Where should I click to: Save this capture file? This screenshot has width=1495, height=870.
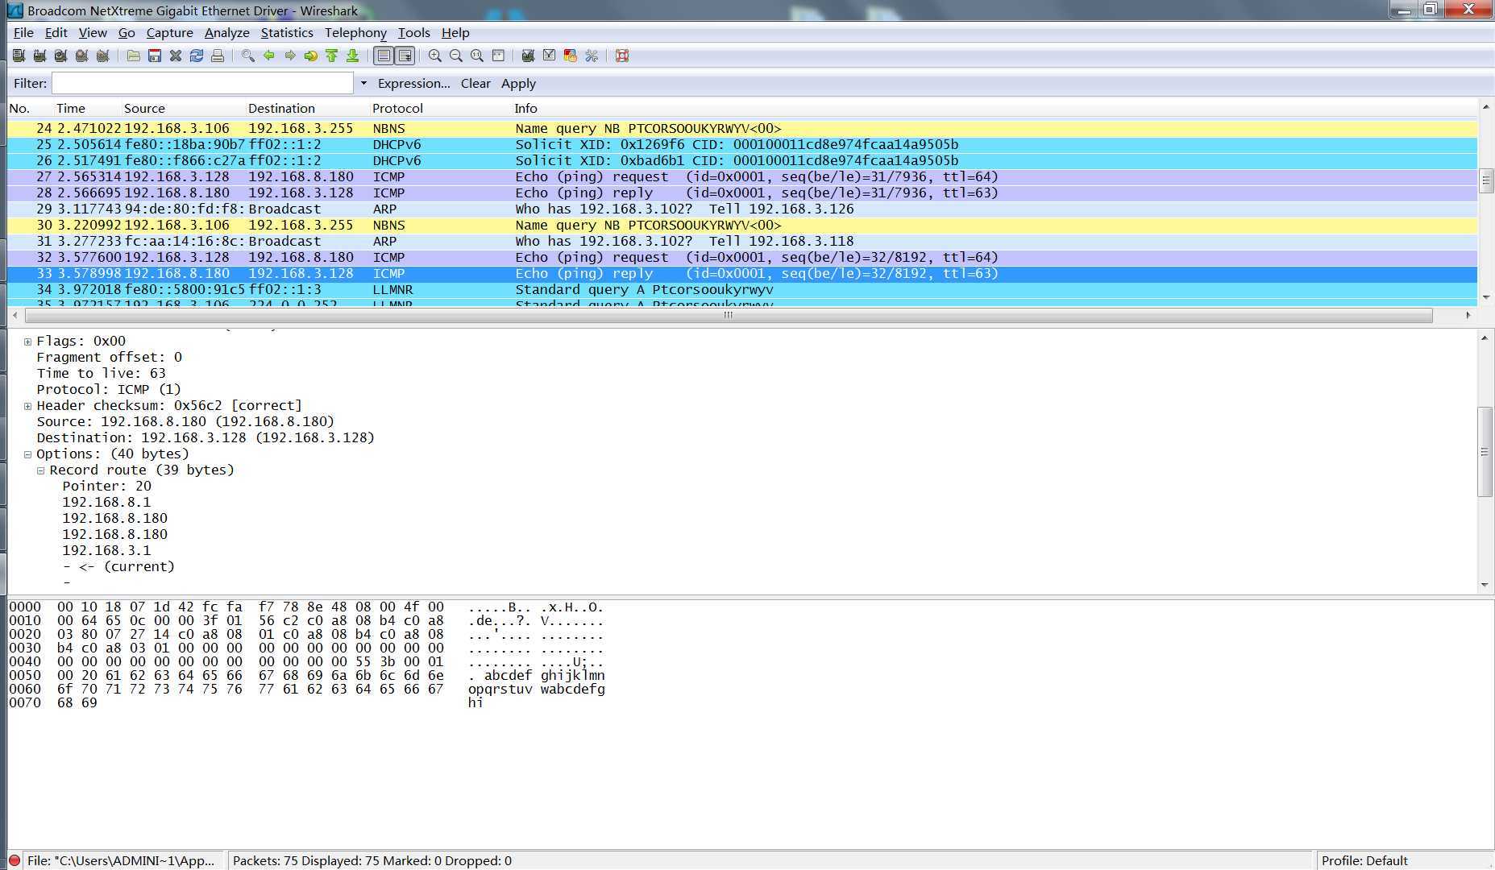click(x=155, y=56)
